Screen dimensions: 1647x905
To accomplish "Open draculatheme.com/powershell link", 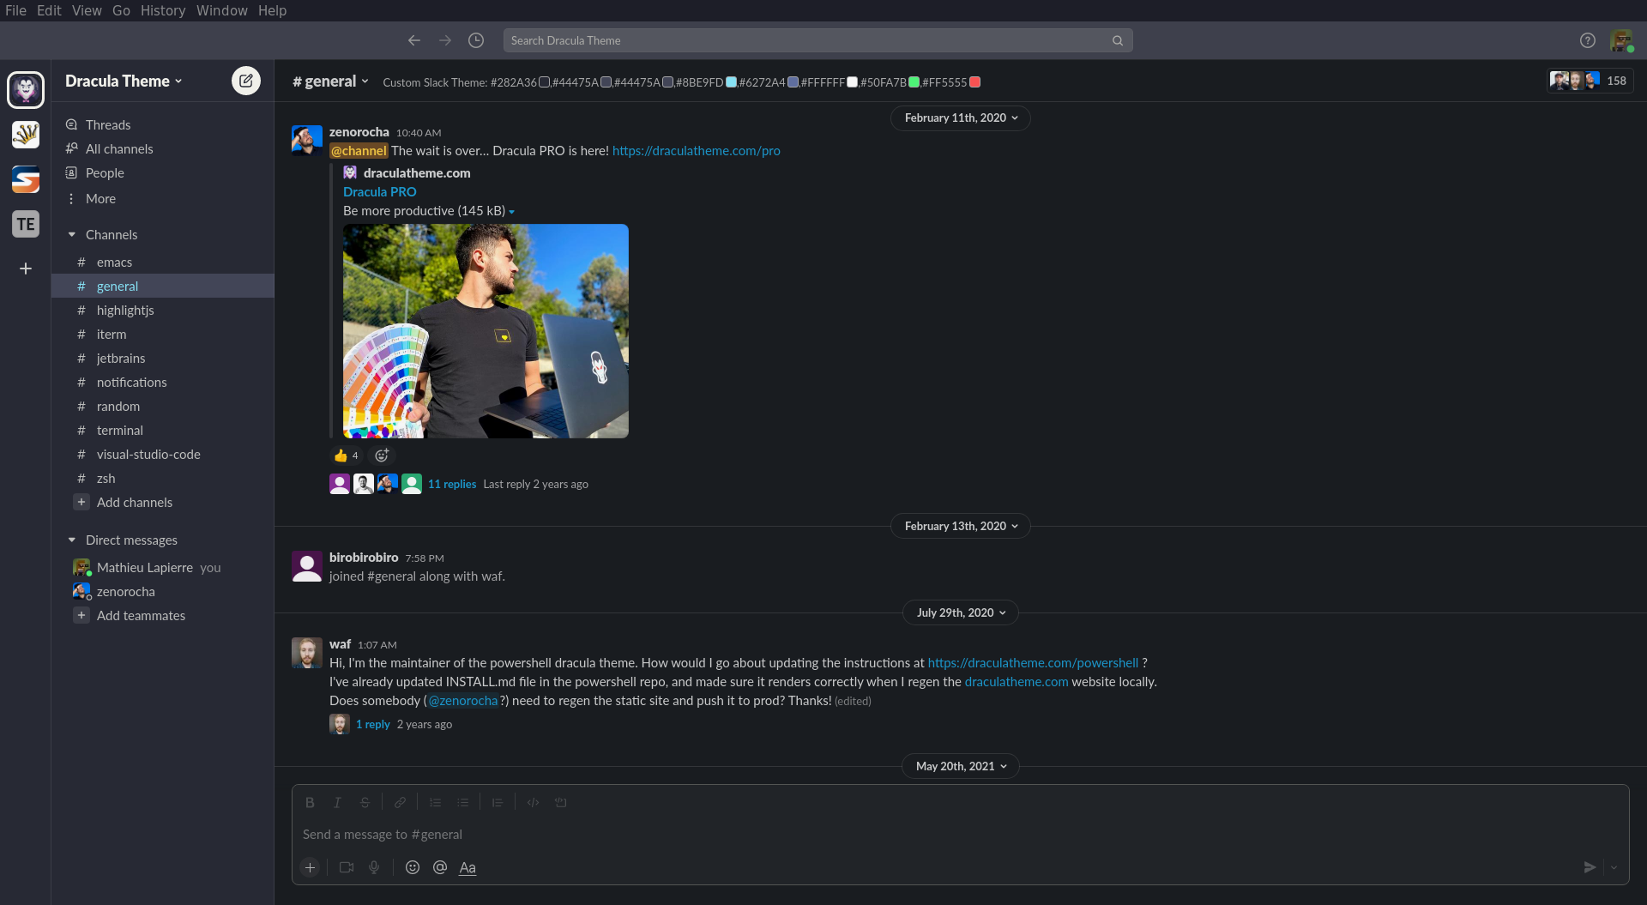I will tap(1033, 662).
